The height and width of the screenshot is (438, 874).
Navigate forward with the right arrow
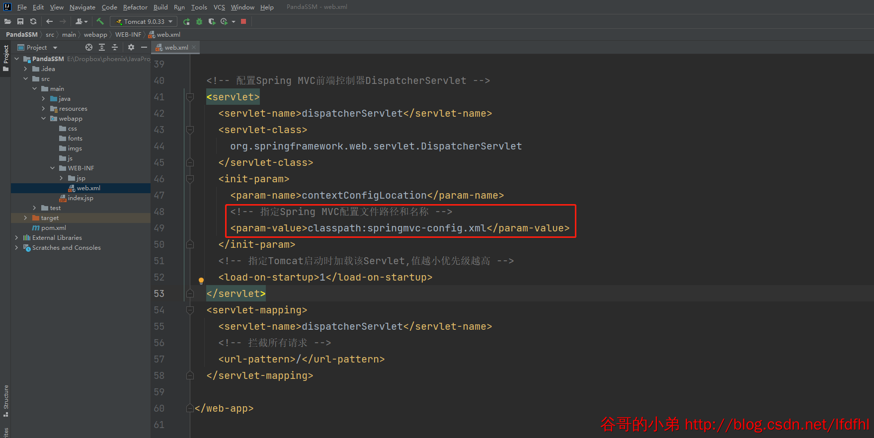coord(63,21)
